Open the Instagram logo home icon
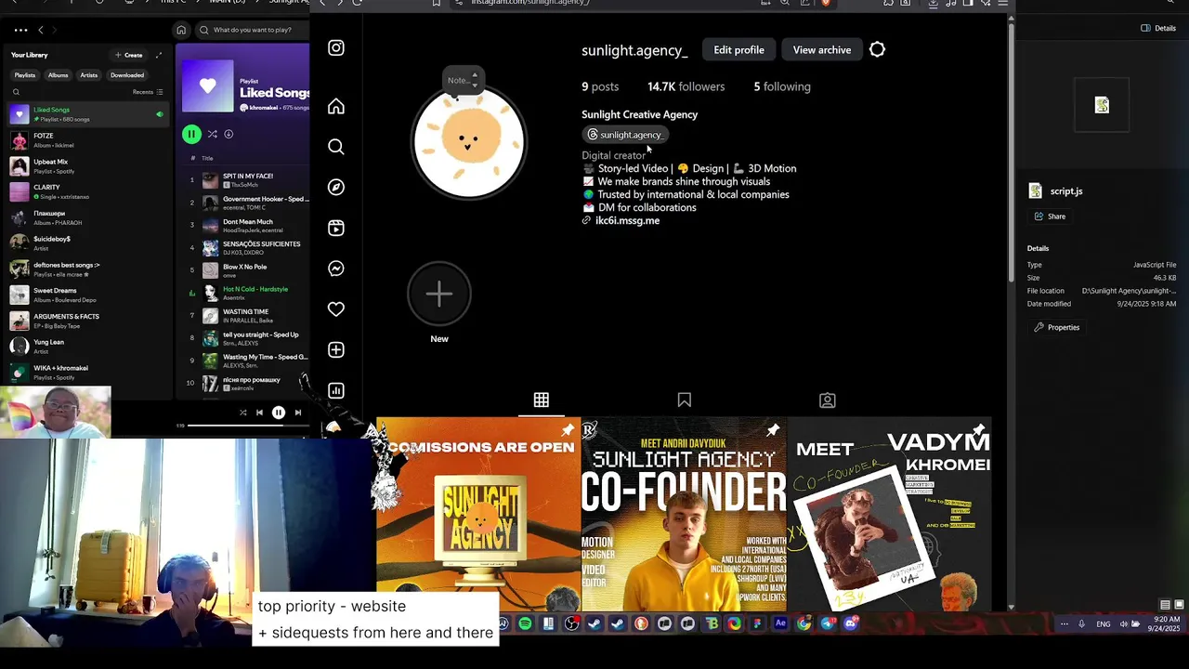 (x=336, y=47)
